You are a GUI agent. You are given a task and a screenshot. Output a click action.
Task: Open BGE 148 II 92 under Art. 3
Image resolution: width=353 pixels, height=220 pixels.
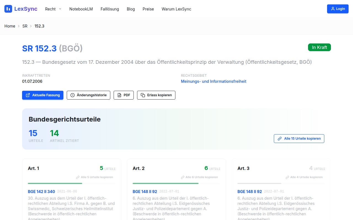(x=250, y=191)
